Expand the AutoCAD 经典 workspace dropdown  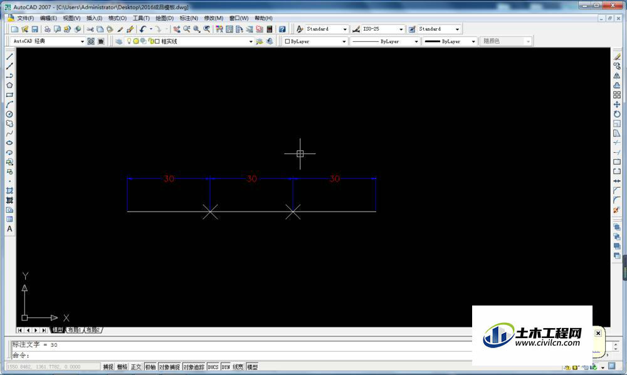point(82,41)
